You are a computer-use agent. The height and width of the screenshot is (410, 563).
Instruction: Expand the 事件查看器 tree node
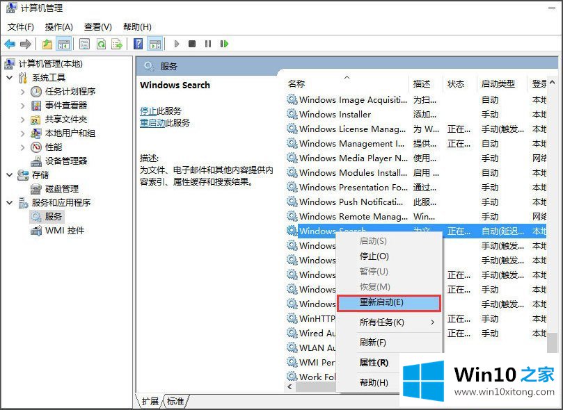point(23,106)
